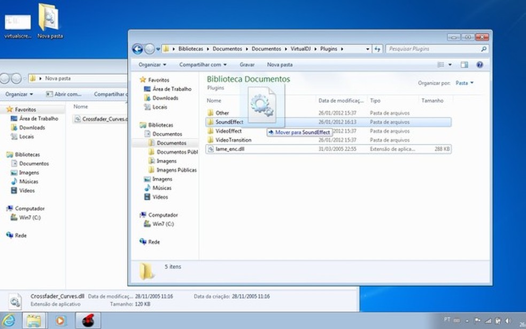526x329 pixels.
Task: Click the virtualscre... desktop icon
Action: tap(18, 26)
